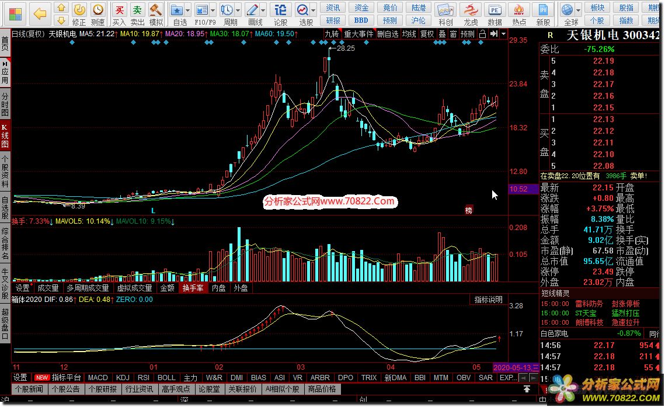Click the 全球 globe icon
The width and height of the screenshot is (665, 407).
click(567, 10)
